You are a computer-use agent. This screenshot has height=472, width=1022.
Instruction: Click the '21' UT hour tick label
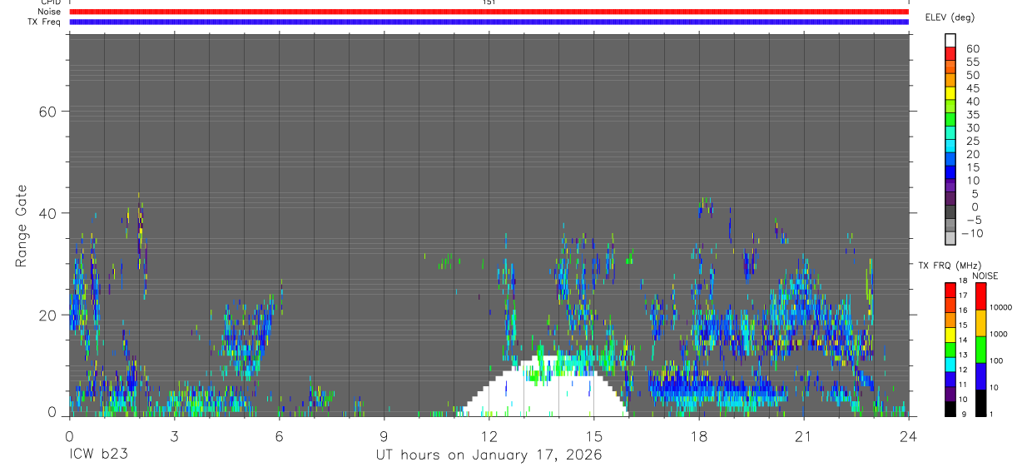pyautogui.click(x=804, y=435)
